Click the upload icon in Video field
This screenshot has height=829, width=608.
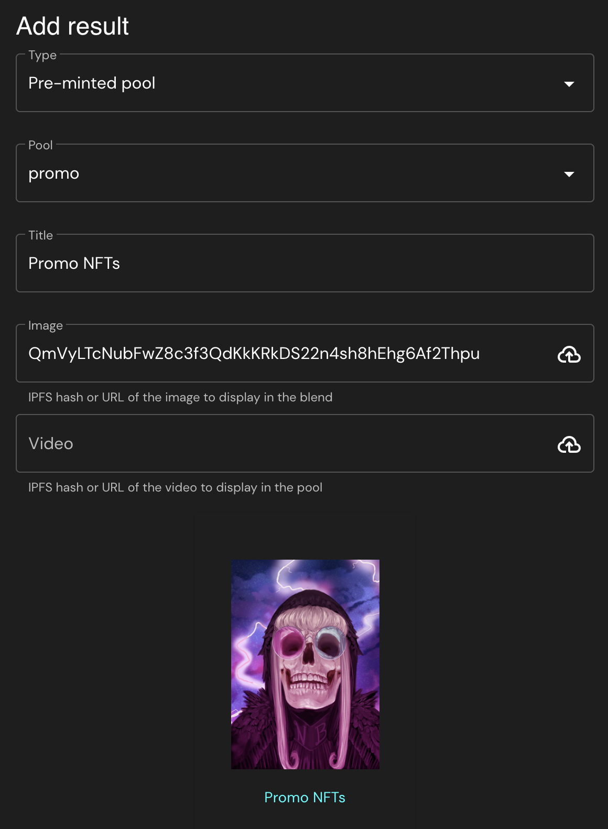click(x=569, y=445)
